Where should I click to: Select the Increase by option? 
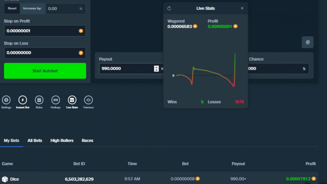point(32,9)
